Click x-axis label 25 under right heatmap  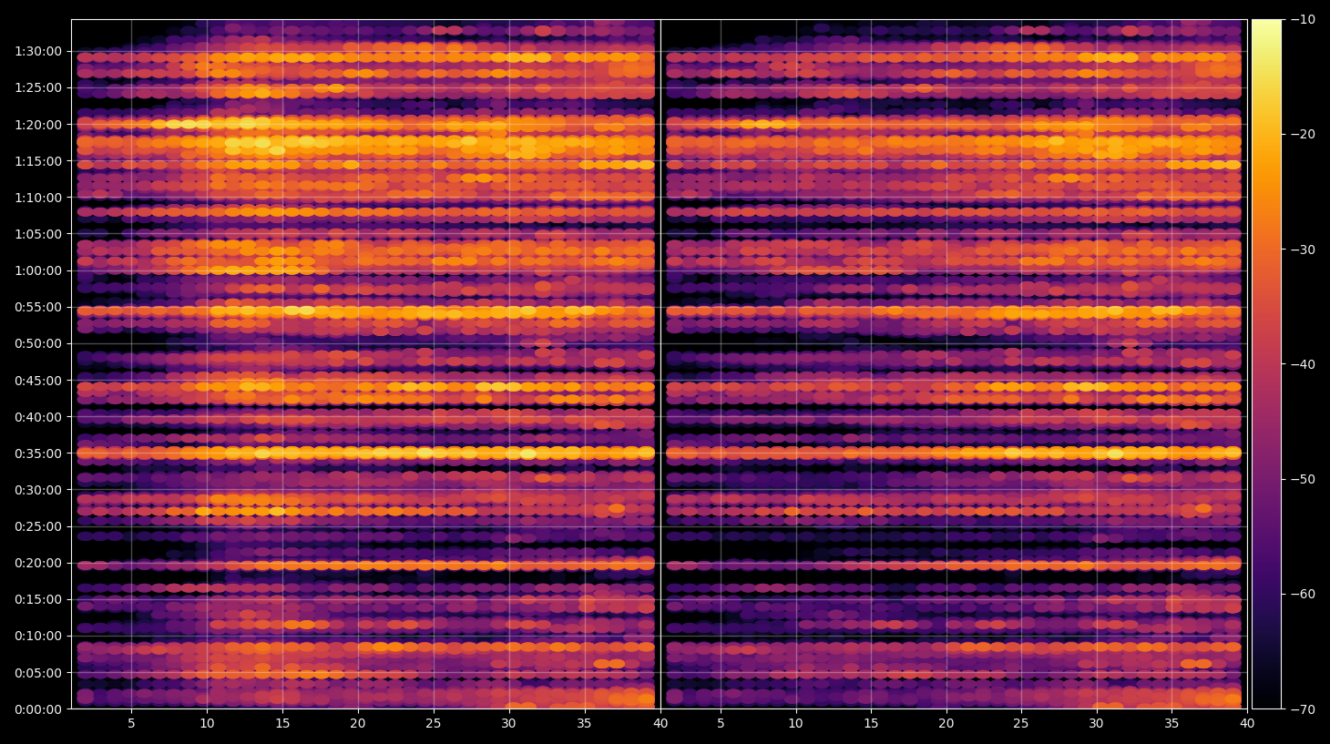tap(1021, 724)
